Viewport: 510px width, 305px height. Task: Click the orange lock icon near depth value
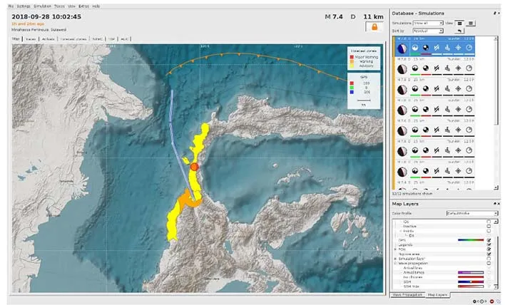(374, 27)
